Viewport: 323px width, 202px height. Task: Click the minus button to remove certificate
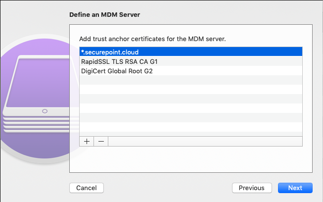tap(101, 141)
